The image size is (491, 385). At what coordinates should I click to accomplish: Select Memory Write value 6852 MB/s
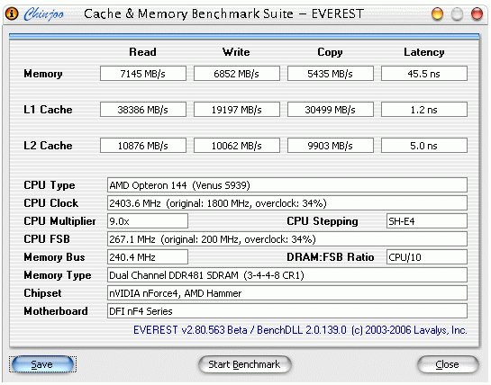click(237, 74)
